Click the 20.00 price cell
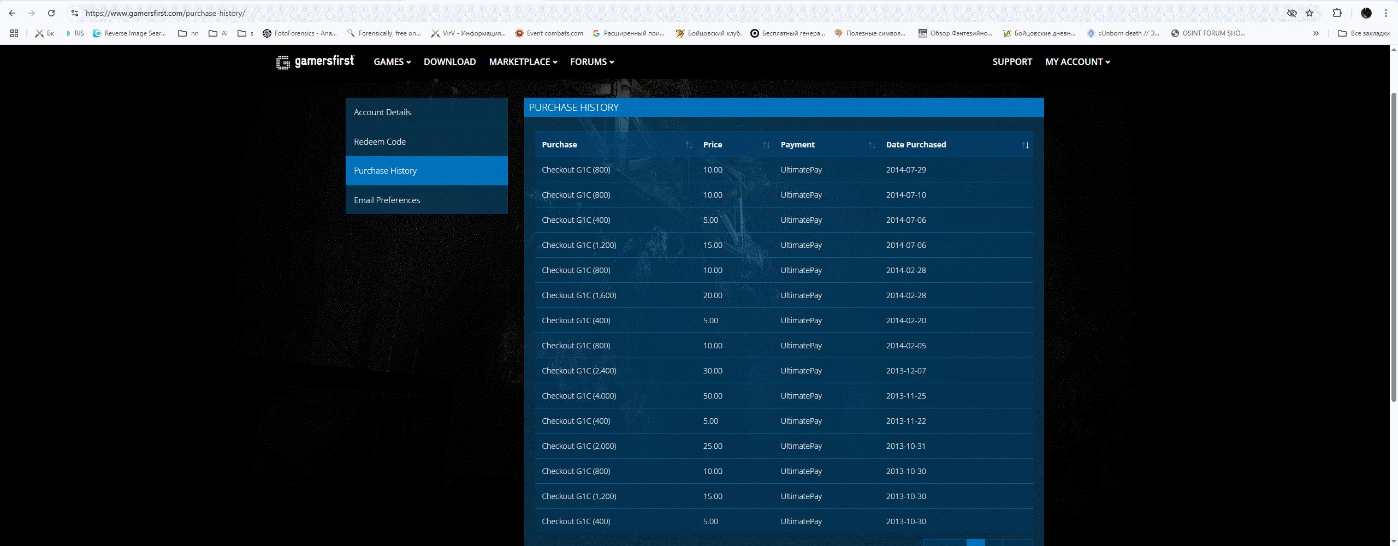 (713, 295)
